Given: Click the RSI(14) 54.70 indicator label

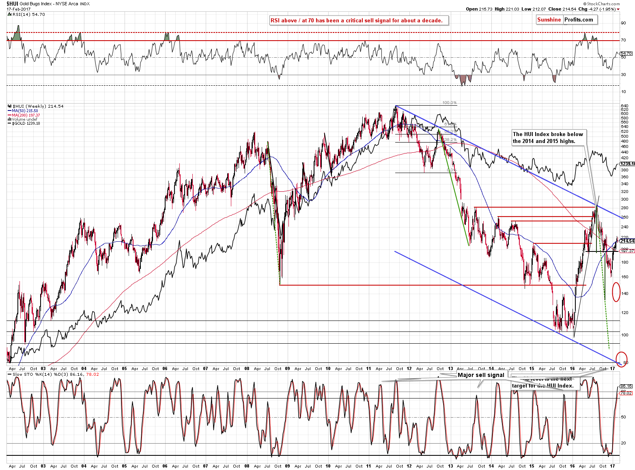Looking at the screenshot, I should click(x=29, y=14).
